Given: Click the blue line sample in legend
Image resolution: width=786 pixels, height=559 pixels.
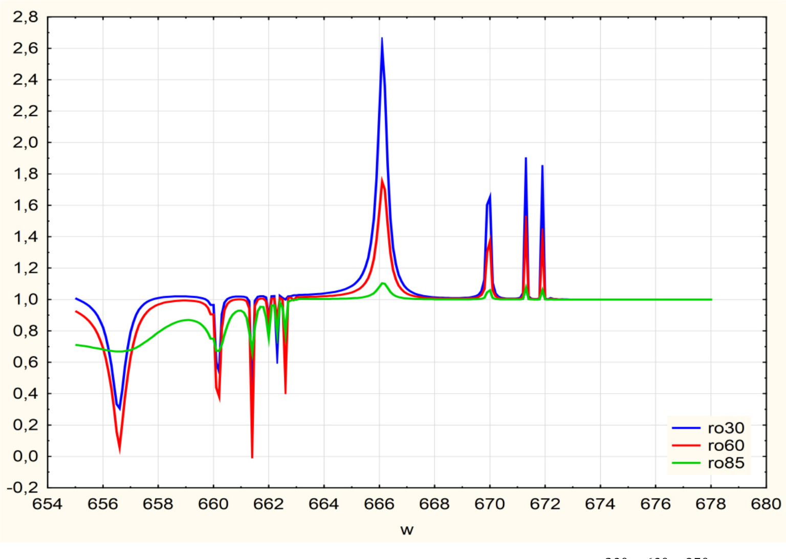Looking at the screenshot, I should coord(686,428).
